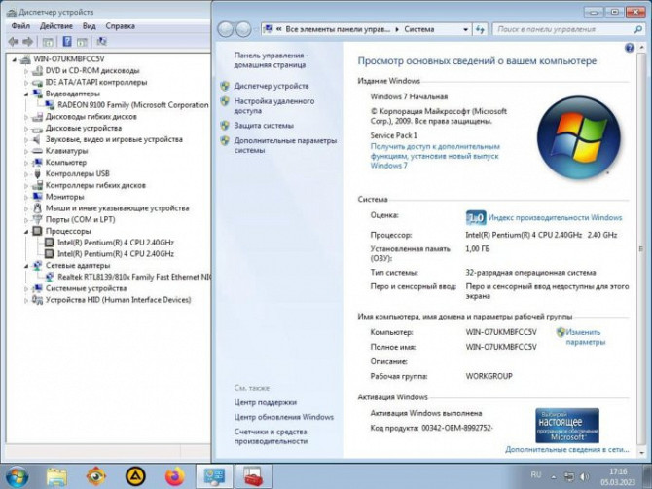Image resolution: width=652 pixels, height=489 pixels.
Task: Click the link to get a new Windows 7 edition
Action: 435,156
